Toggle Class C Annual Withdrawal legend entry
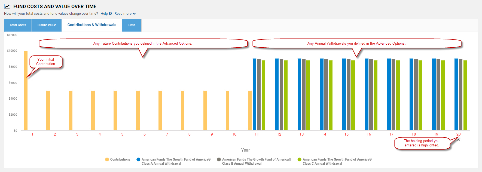 tap(337, 161)
